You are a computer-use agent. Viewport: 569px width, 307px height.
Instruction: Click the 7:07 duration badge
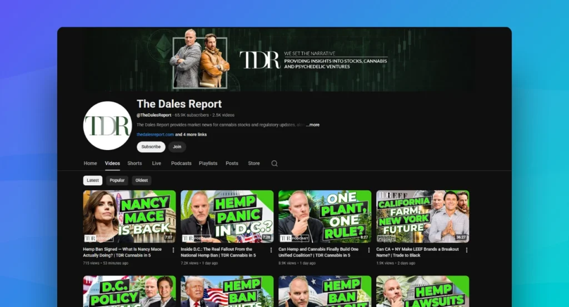point(169,237)
